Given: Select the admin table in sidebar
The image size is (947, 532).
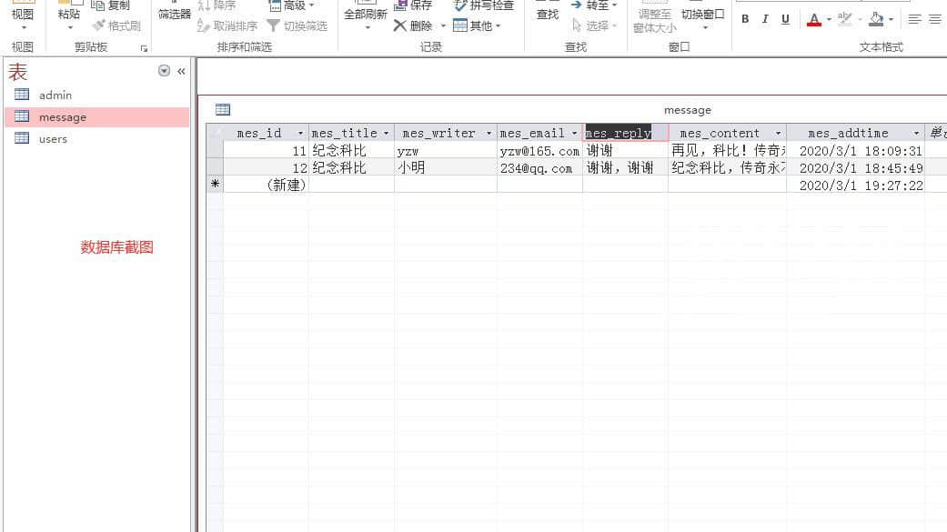Looking at the screenshot, I should point(55,95).
